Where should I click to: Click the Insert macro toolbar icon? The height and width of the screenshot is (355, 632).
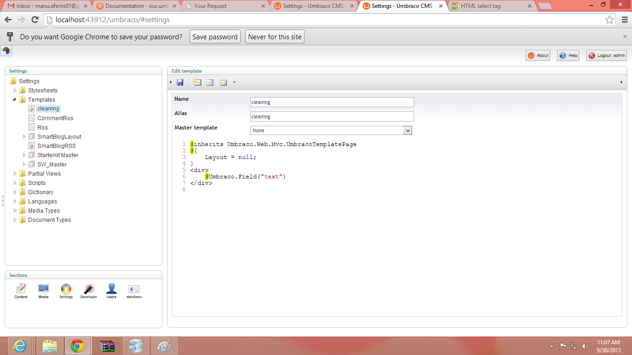[223, 82]
